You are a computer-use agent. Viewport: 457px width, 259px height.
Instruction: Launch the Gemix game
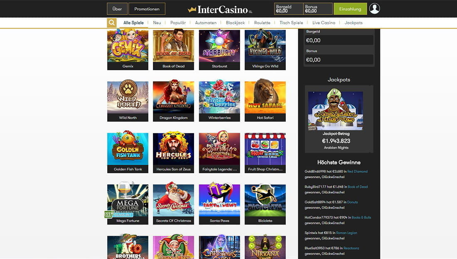(x=128, y=49)
